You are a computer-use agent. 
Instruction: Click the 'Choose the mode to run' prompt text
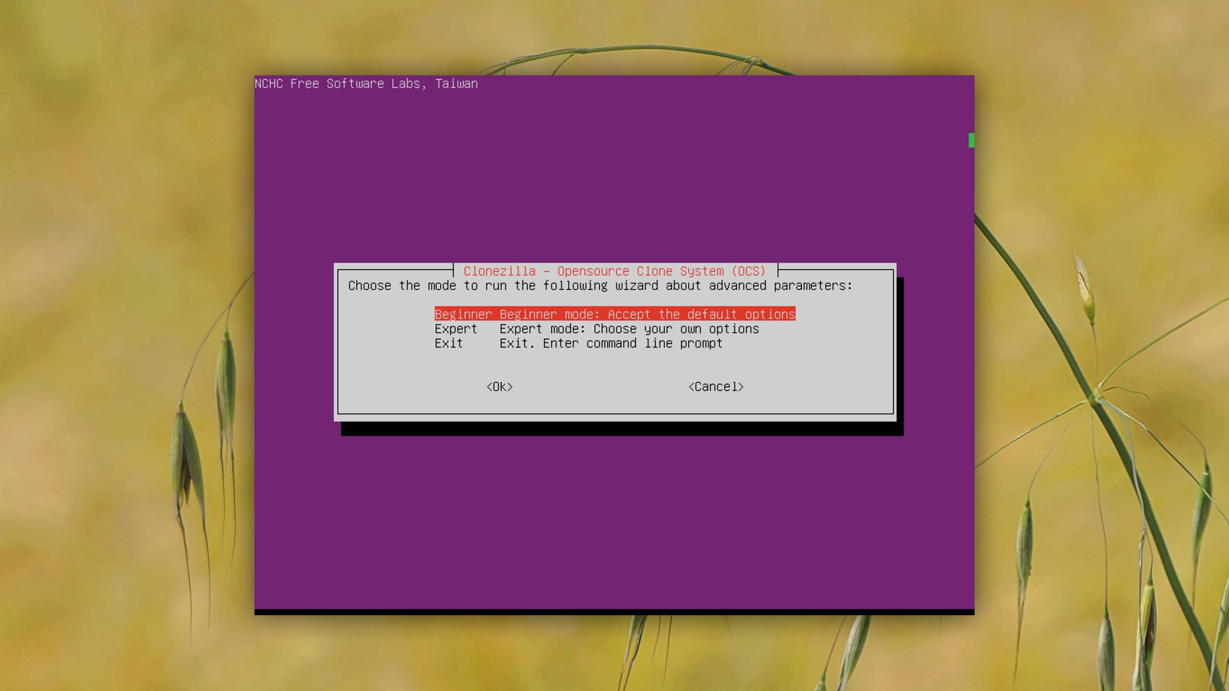600,286
